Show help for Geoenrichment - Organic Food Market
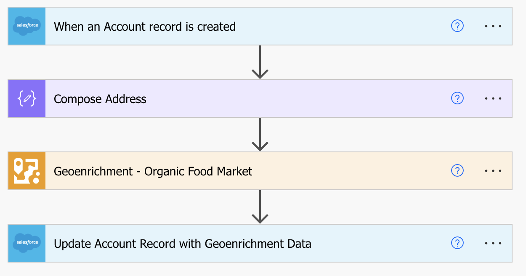 (x=457, y=170)
